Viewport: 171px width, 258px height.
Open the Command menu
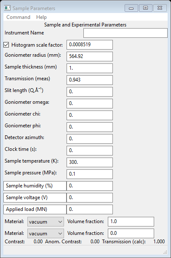[x=18, y=17]
